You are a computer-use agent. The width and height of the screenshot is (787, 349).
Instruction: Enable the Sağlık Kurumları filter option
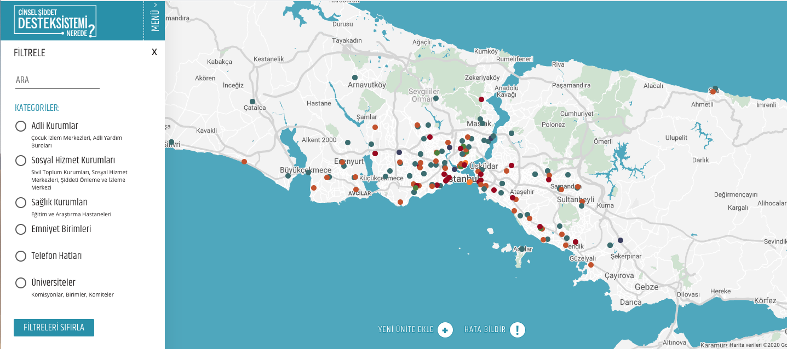coord(21,203)
